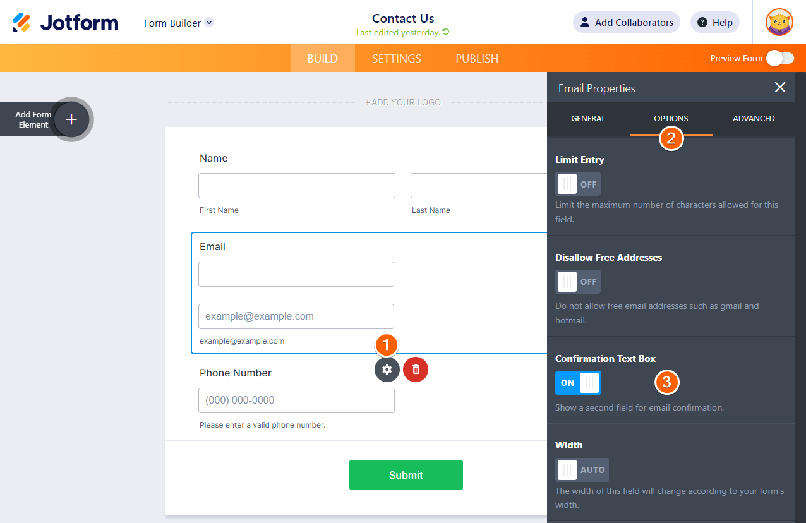This screenshot has width=806, height=523.
Task: Click the Help question mark button
Action: pyautogui.click(x=714, y=23)
